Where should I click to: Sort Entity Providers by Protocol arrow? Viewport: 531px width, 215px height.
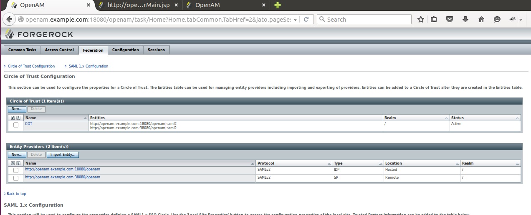[329, 164]
